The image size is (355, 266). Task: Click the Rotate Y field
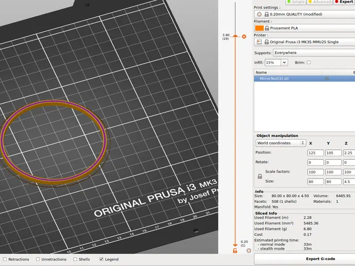(333, 162)
